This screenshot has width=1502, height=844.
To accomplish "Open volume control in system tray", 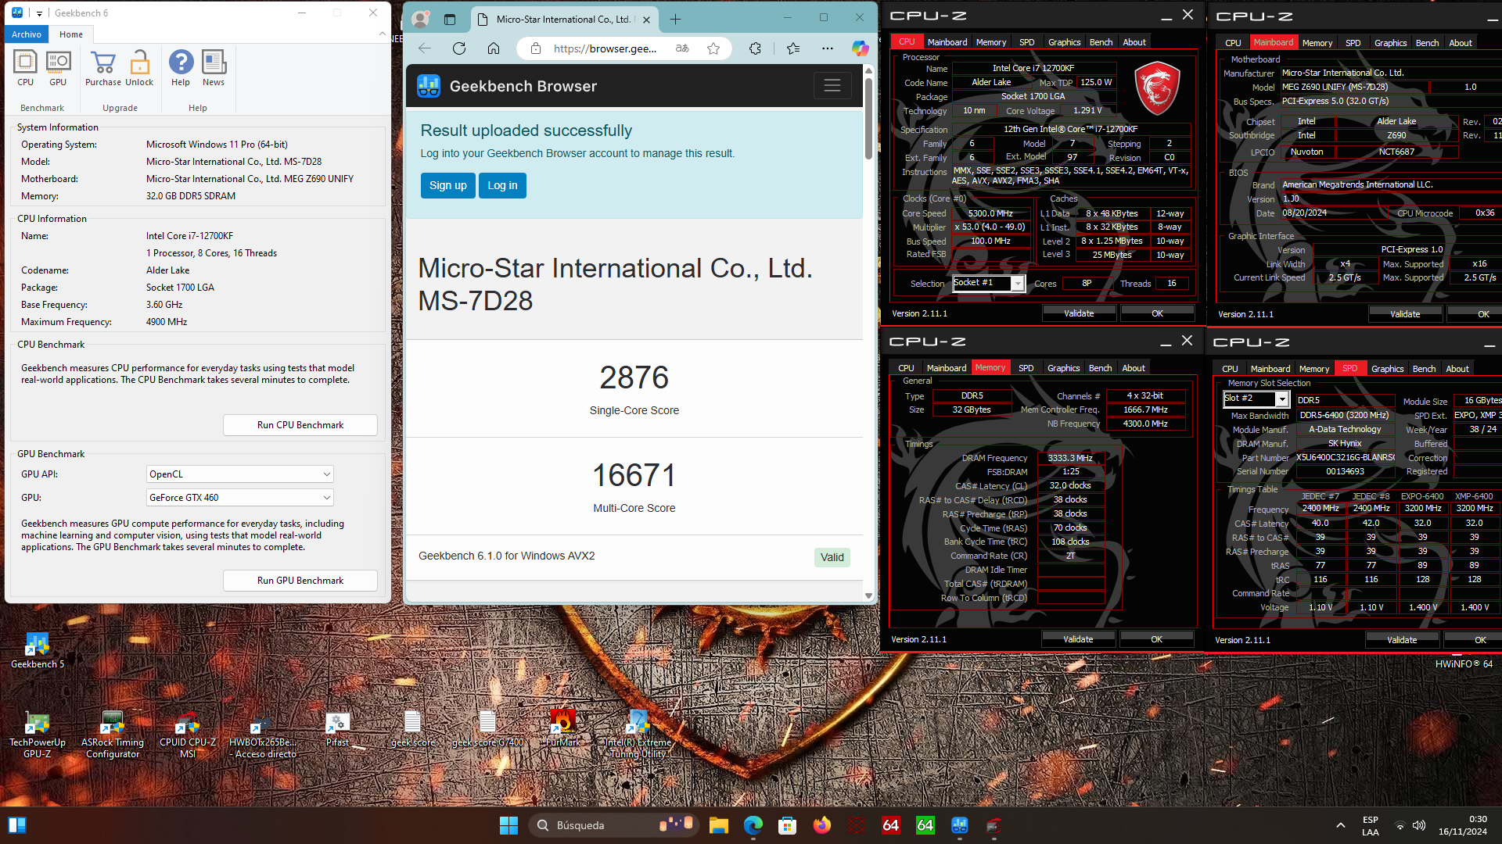I will 1419,825.
